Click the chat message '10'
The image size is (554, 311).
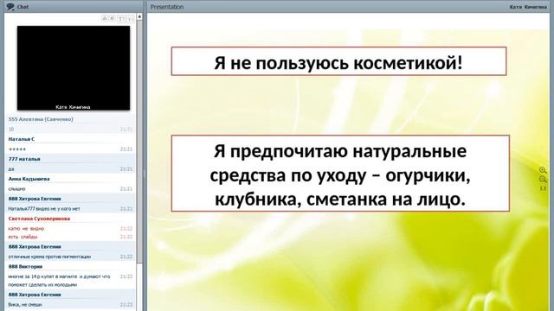click(11, 130)
